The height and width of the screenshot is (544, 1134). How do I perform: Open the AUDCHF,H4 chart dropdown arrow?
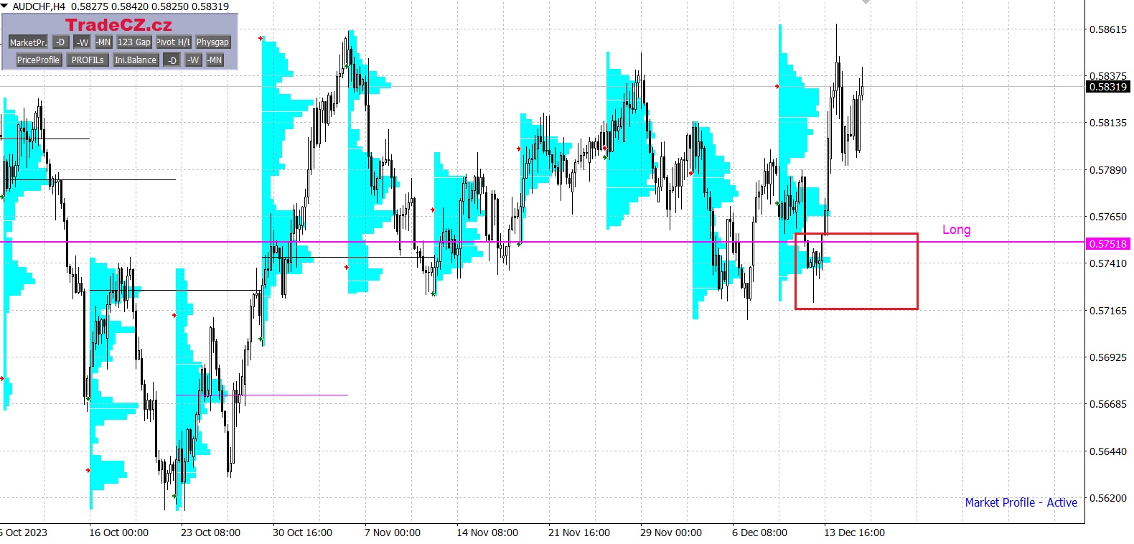pyautogui.click(x=5, y=6)
